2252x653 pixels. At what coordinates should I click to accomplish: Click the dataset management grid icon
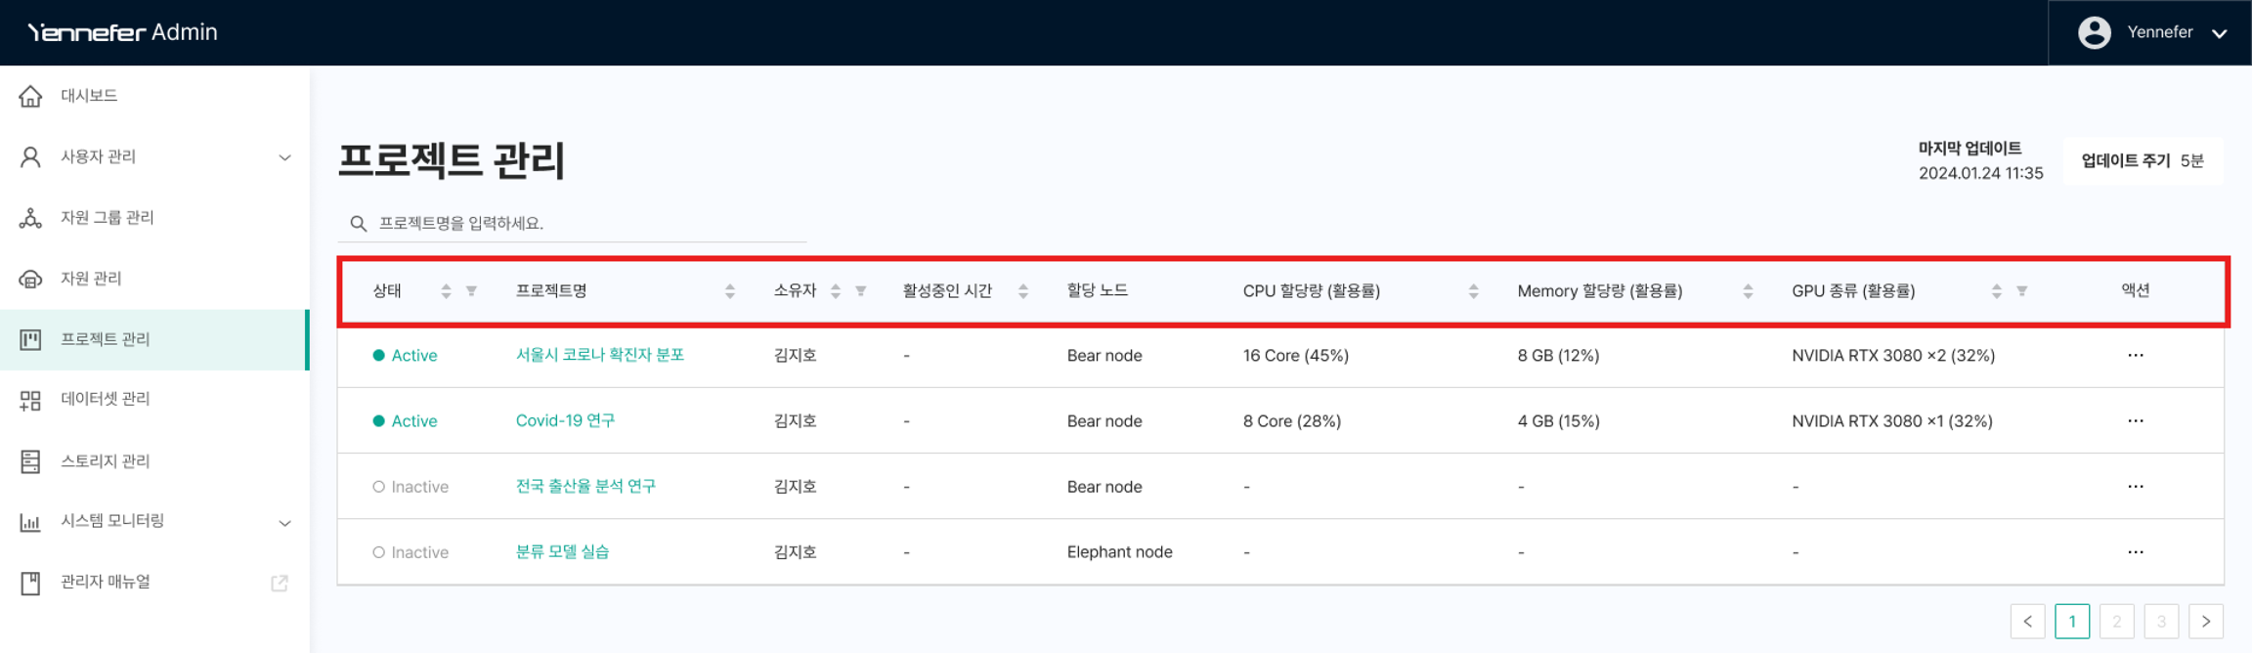pos(30,400)
